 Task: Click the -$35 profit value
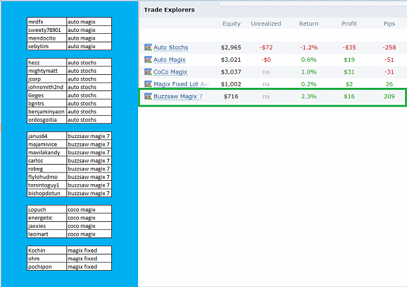[349, 48]
